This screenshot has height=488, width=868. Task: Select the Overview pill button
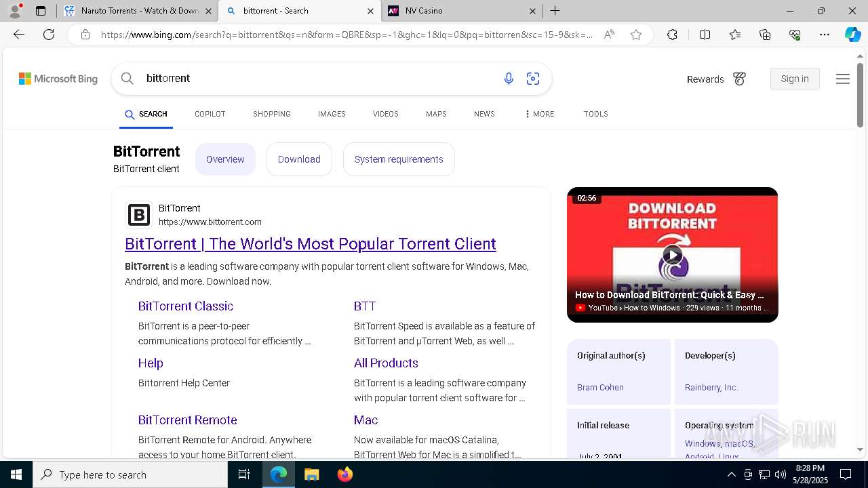225,159
